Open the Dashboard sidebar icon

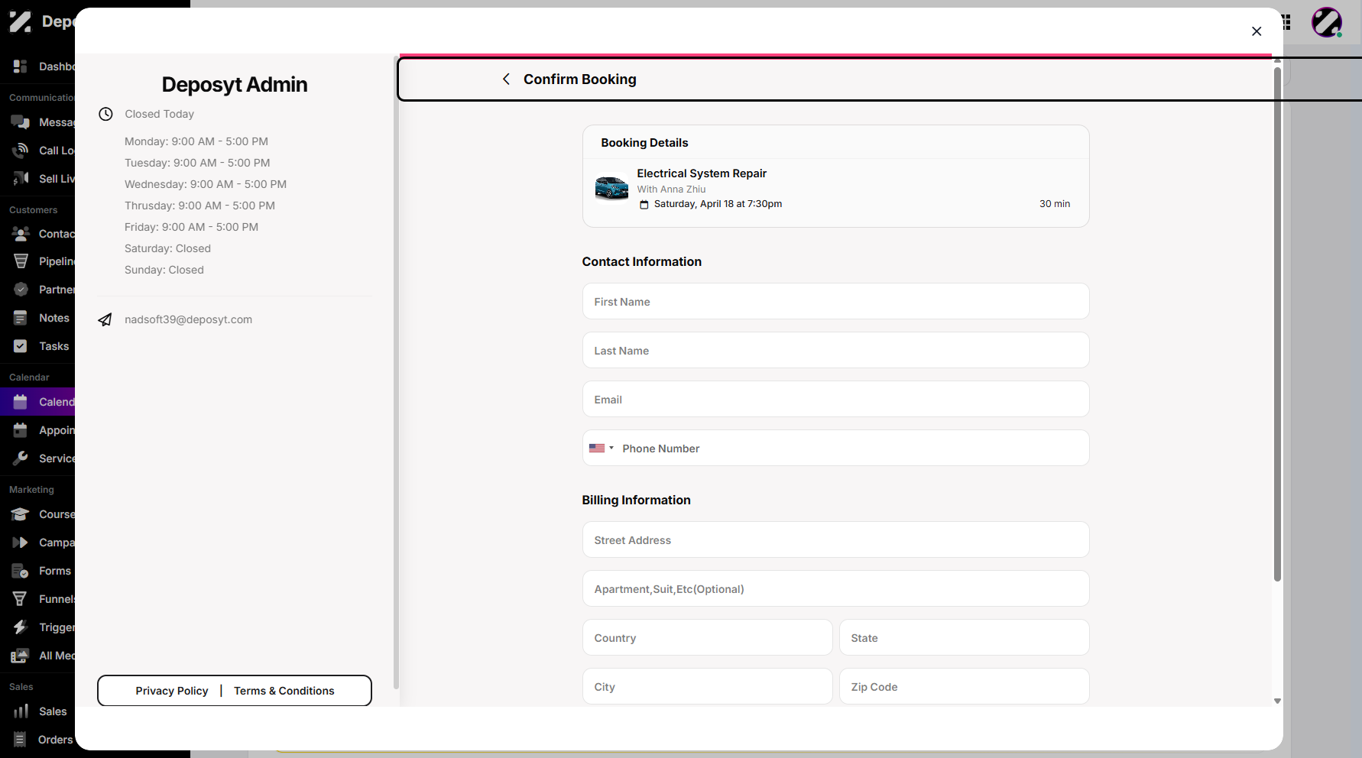coord(21,66)
